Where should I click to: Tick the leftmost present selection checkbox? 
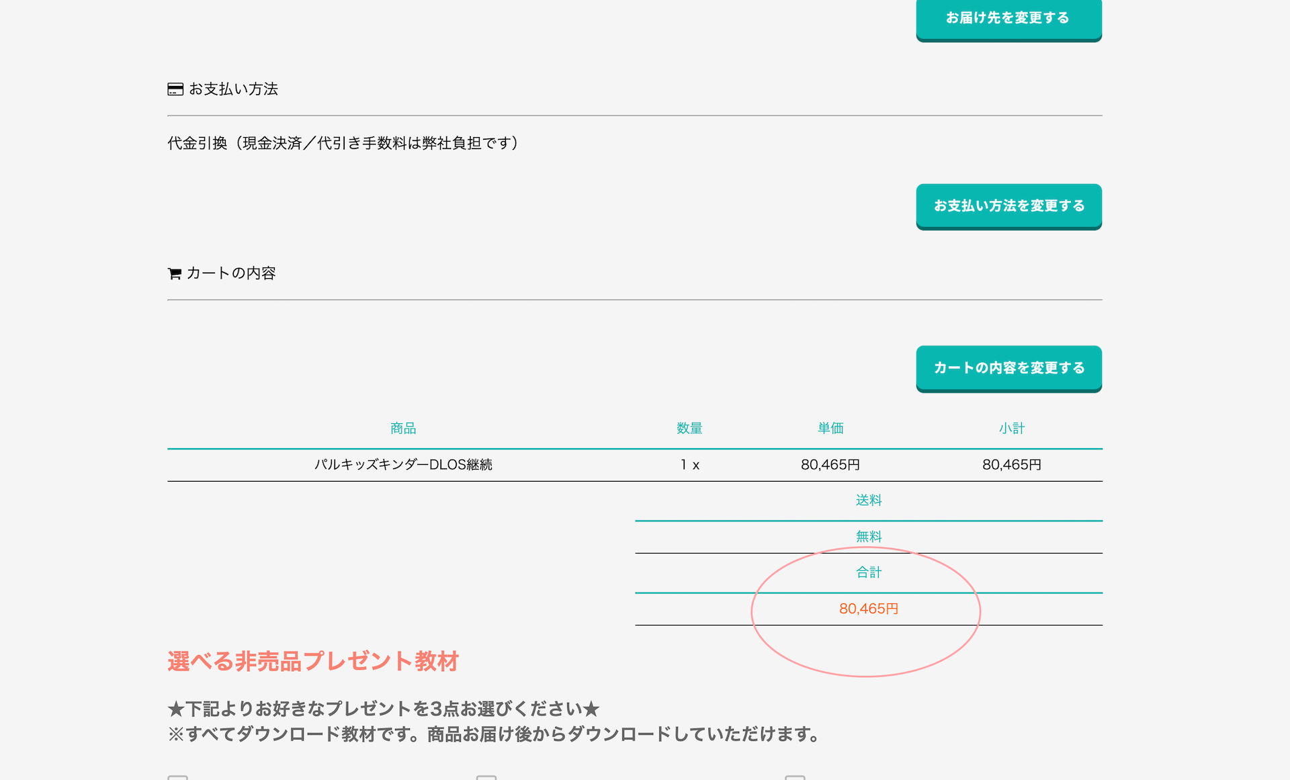pyautogui.click(x=177, y=777)
